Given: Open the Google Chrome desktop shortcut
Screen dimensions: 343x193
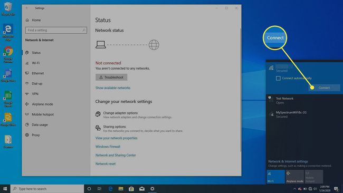Looking at the screenshot, I should click(x=8, y=55).
